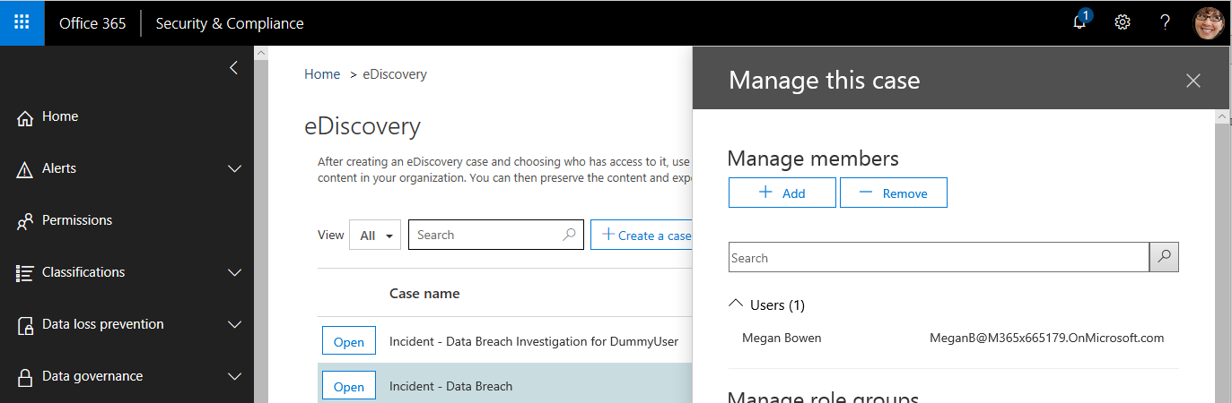Open the help question mark
Image resolution: width=1232 pixels, height=403 pixels.
coord(1165,22)
